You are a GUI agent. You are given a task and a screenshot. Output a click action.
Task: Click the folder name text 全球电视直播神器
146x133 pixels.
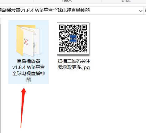click(28, 77)
